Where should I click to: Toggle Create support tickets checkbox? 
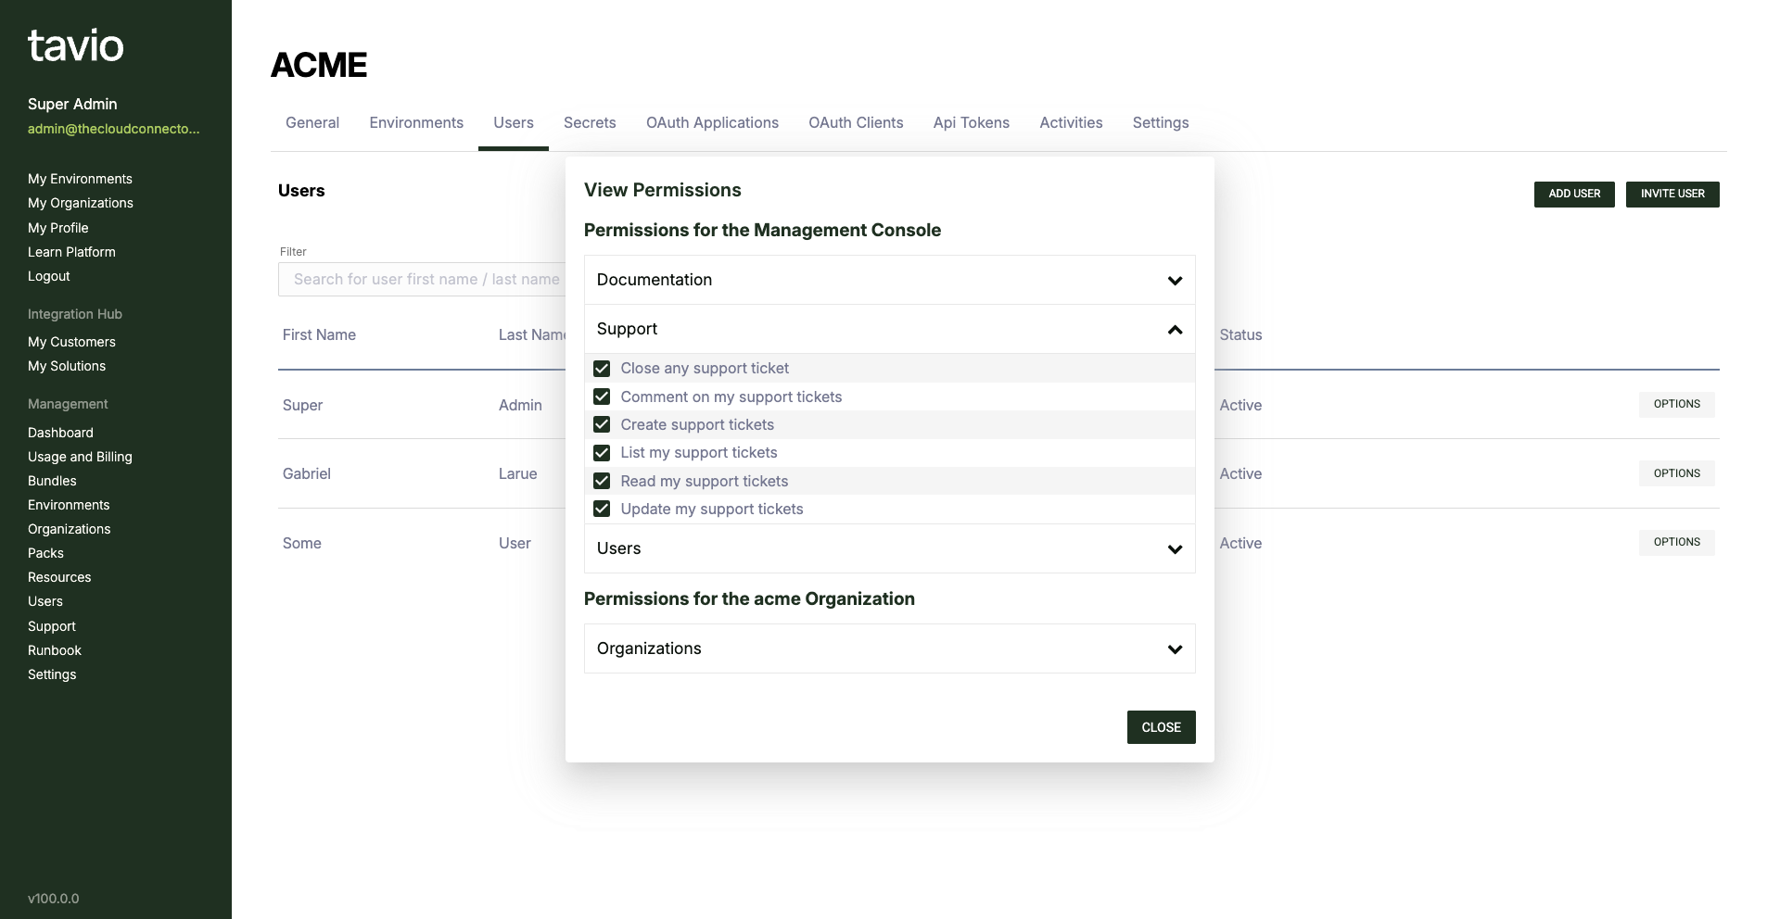coord(602,424)
